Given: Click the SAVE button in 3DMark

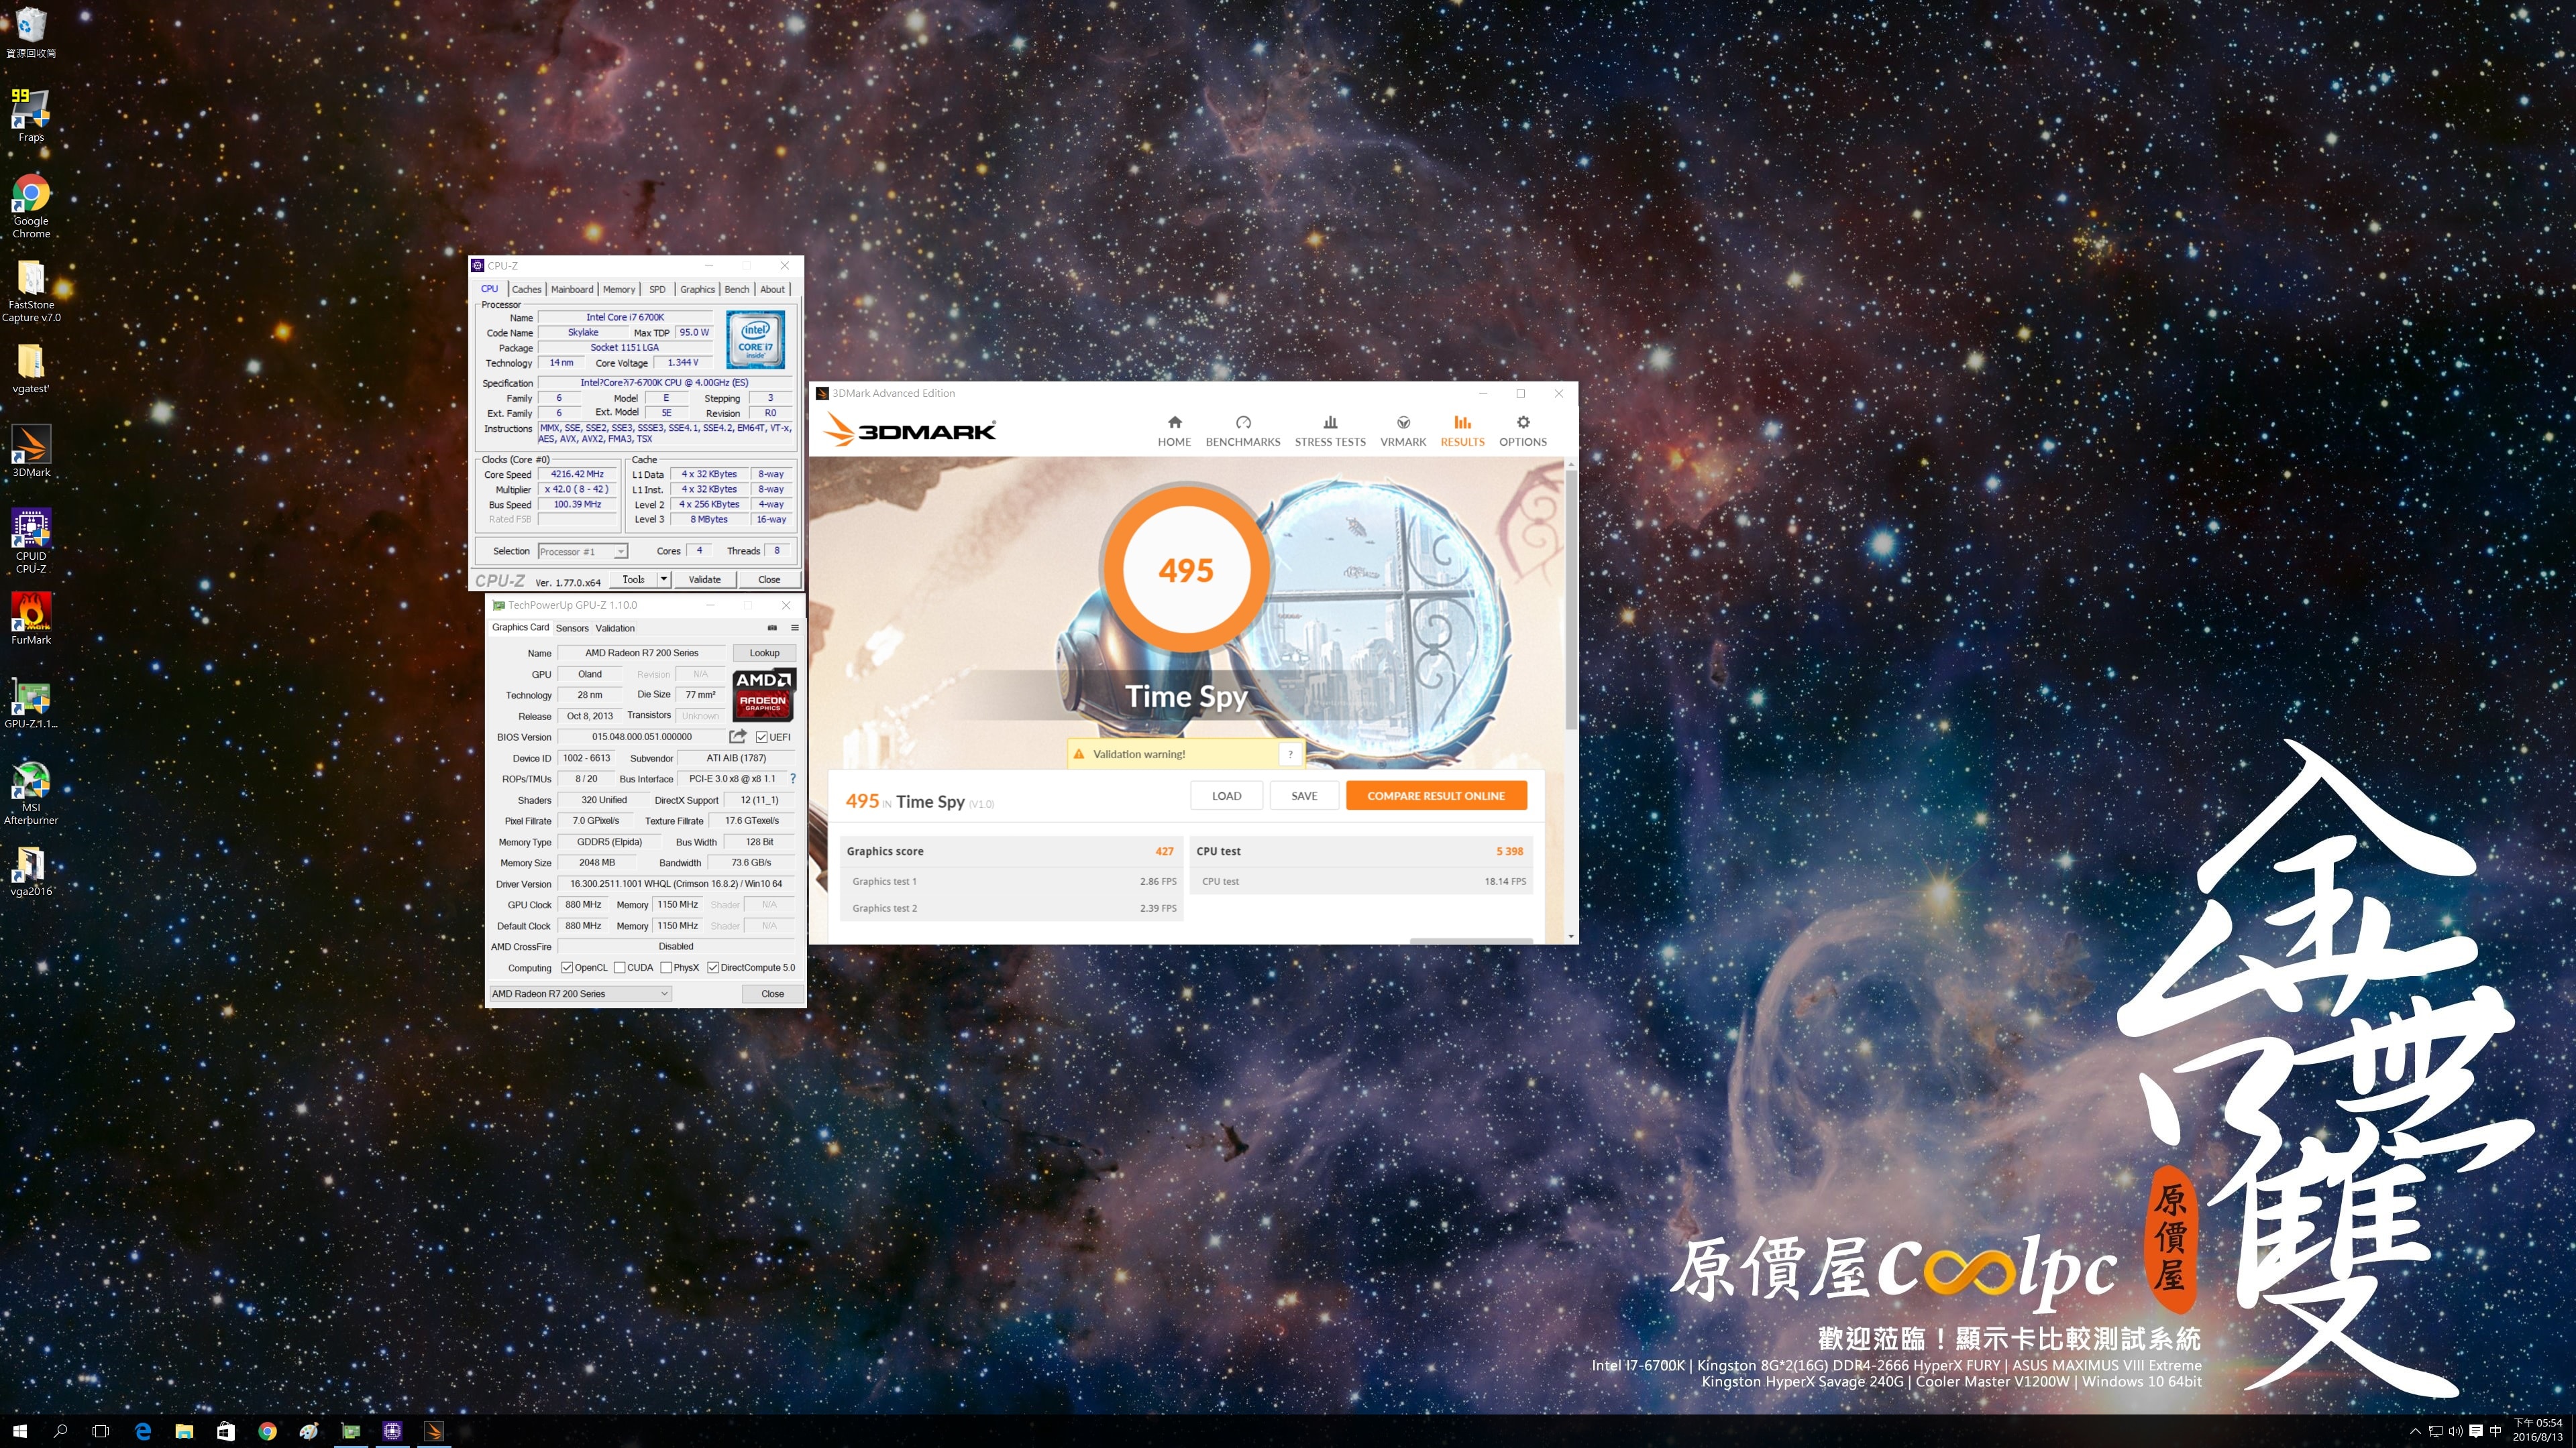Looking at the screenshot, I should click(x=1304, y=796).
